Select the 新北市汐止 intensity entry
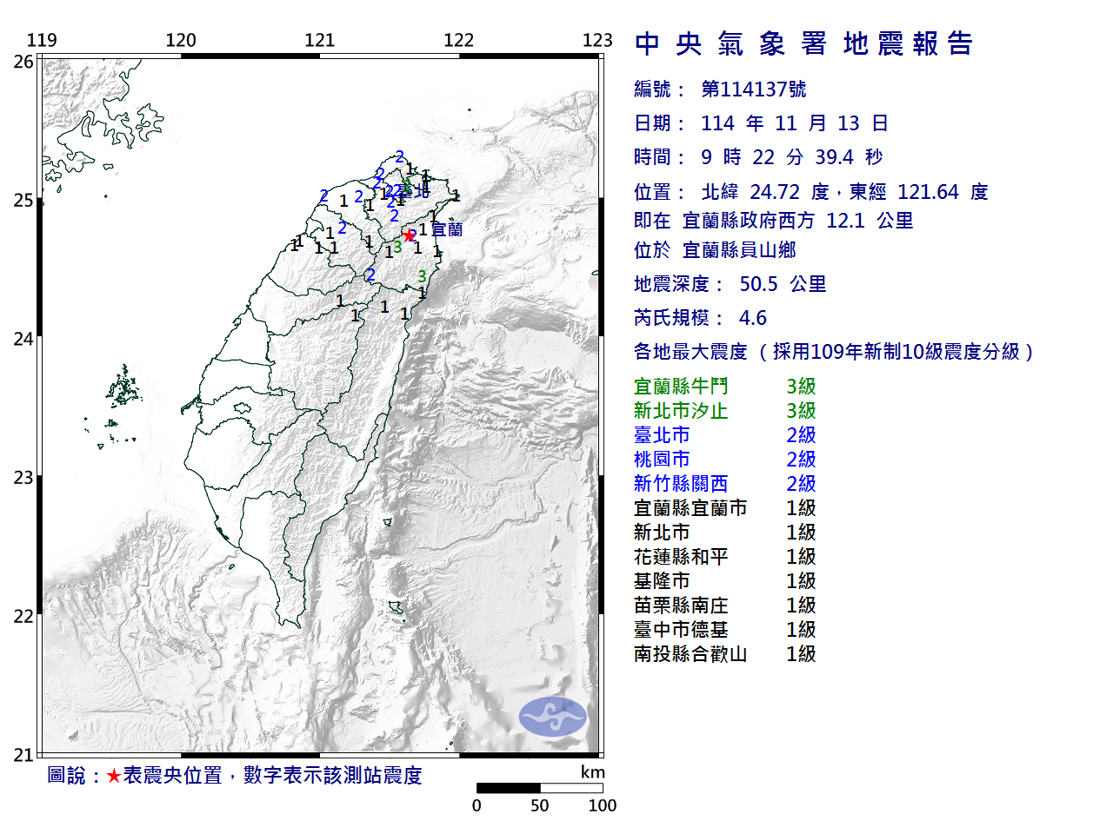This screenshot has width=1113, height=834. click(724, 411)
